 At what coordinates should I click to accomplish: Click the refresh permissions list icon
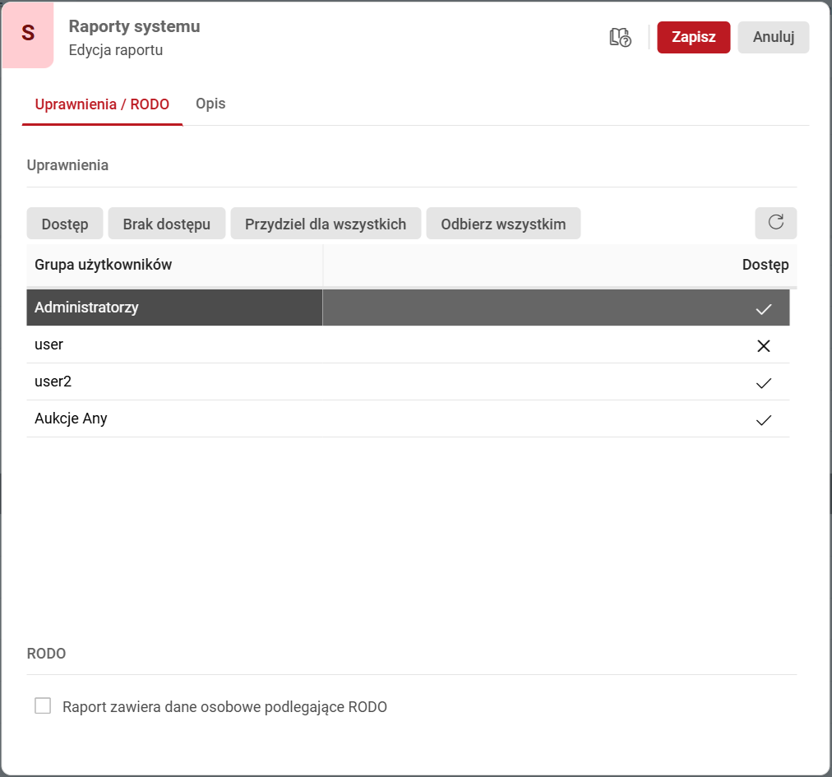[x=775, y=223]
